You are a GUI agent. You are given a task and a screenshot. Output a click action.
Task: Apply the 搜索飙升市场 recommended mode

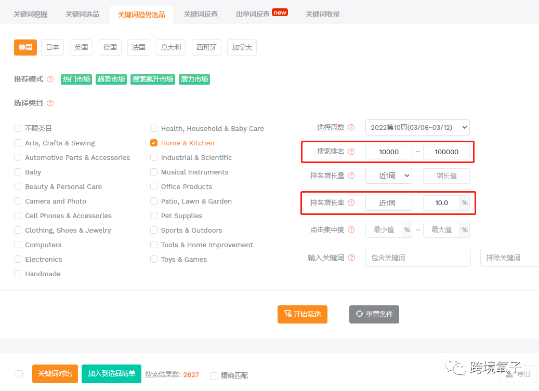pos(153,79)
